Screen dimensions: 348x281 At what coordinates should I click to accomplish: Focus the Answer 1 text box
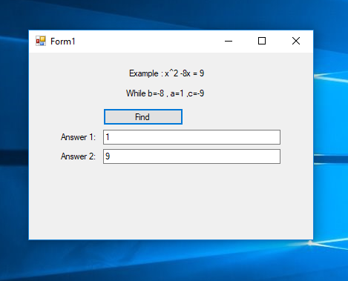[191, 137]
